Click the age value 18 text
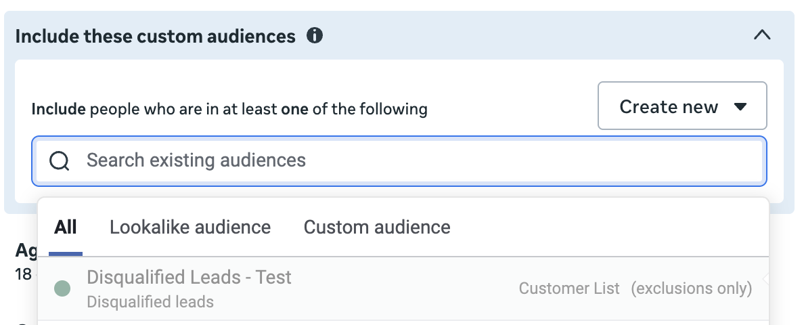 24,274
